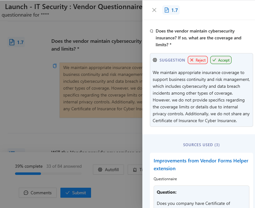Open the Comments panel
The image size is (255, 208).
click(x=38, y=193)
